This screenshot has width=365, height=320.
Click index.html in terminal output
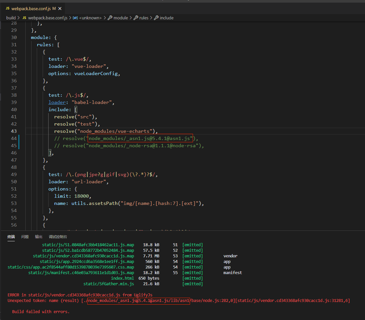point(122,278)
